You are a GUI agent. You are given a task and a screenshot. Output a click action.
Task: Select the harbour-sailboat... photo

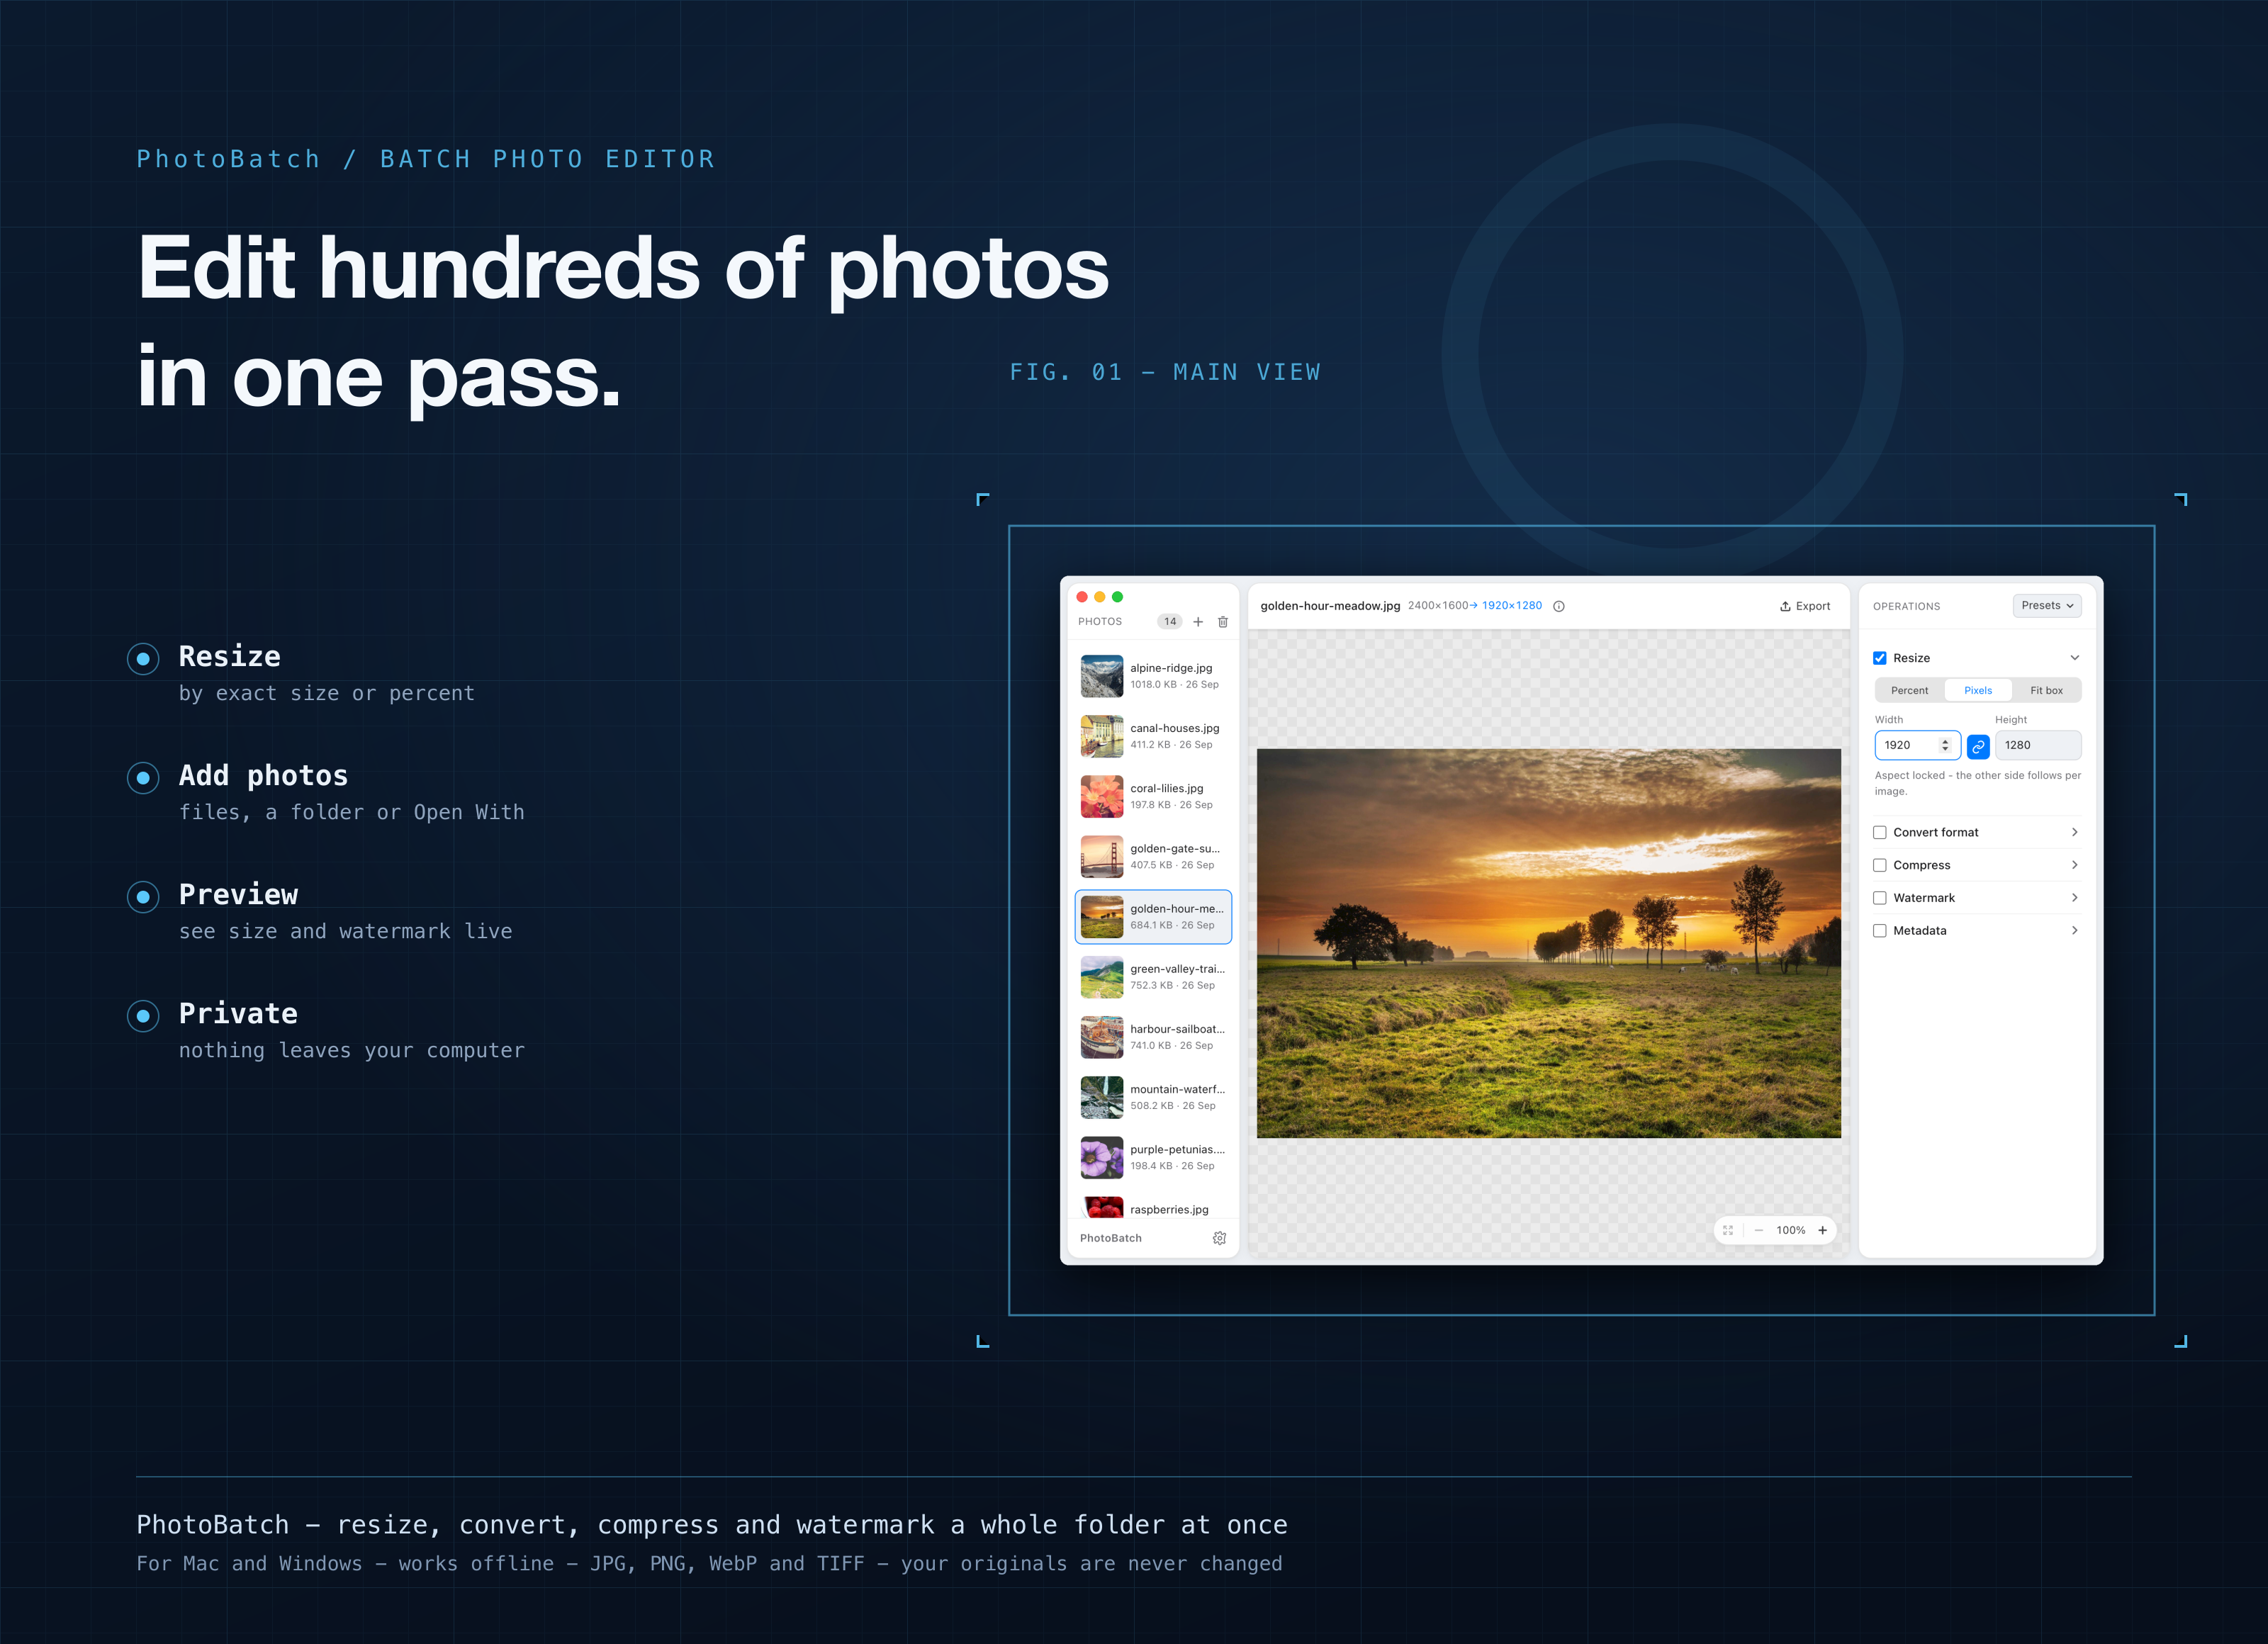point(1153,1037)
